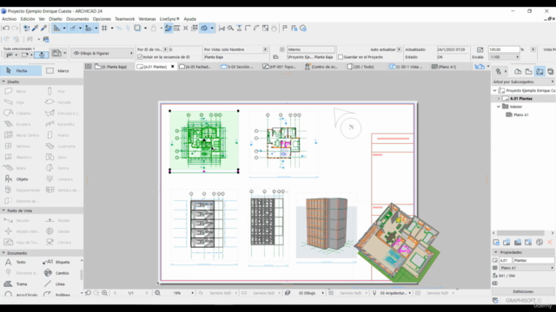The image size is (556, 312).
Task: Open the Dibujo & Figuras dropdown
Action: pos(103,53)
